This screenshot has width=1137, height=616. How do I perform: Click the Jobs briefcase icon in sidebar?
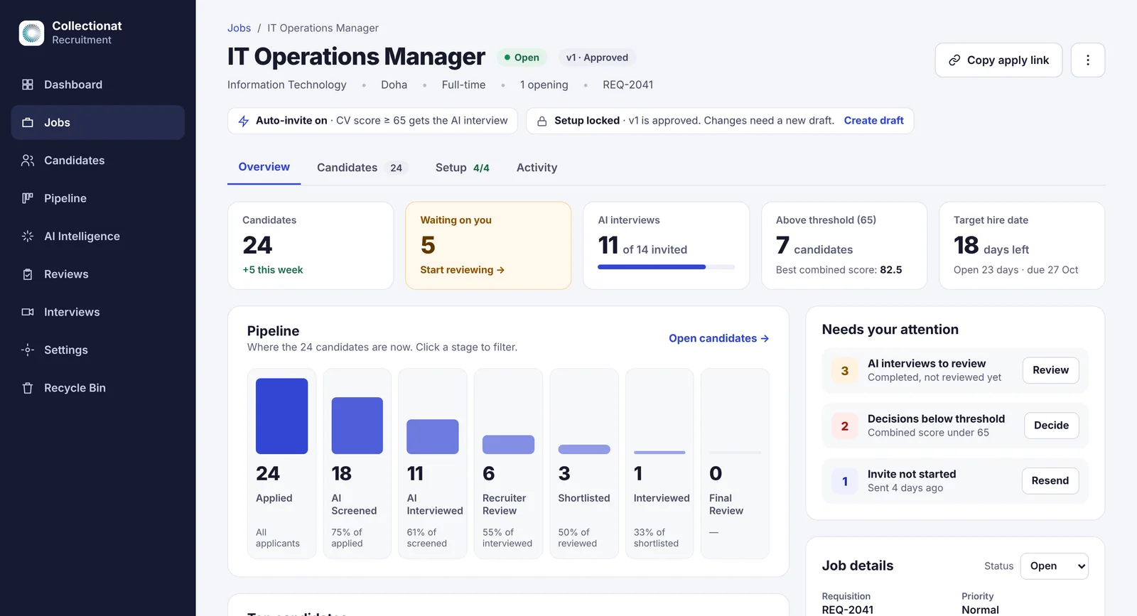(28, 122)
